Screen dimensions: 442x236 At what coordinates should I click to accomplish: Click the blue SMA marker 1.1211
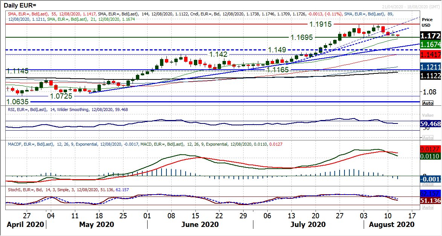tap(431, 67)
